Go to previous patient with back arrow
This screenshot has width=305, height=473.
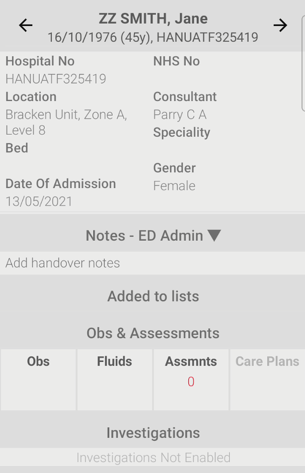26,25
